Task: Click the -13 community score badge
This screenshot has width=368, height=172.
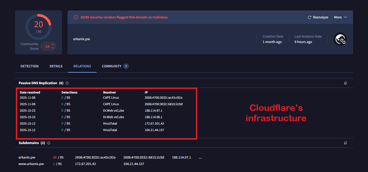Action: click(47, 46)
